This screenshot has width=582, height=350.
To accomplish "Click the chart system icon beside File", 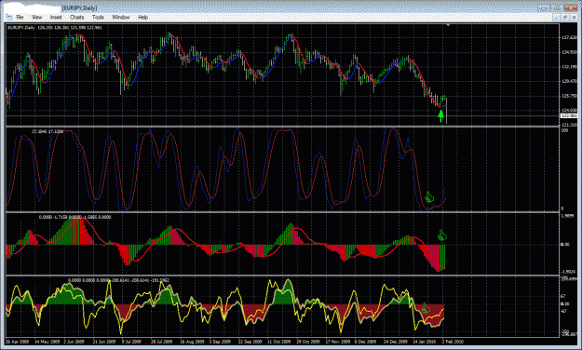I will pos(9,17).
